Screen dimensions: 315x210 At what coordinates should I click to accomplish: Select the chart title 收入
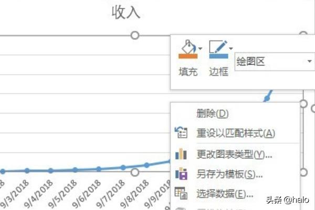click(126, 13)
